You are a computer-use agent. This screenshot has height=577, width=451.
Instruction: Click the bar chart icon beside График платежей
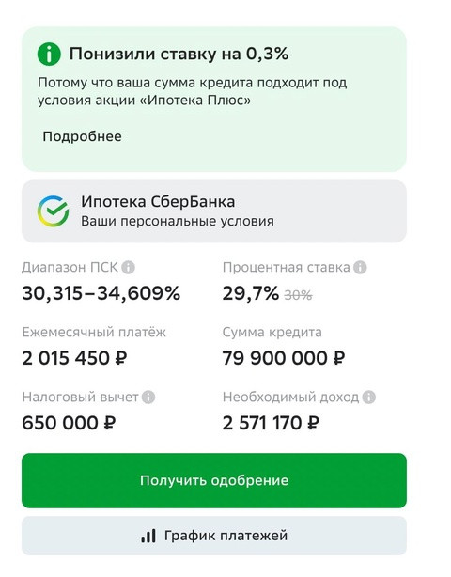coord(148,536)
